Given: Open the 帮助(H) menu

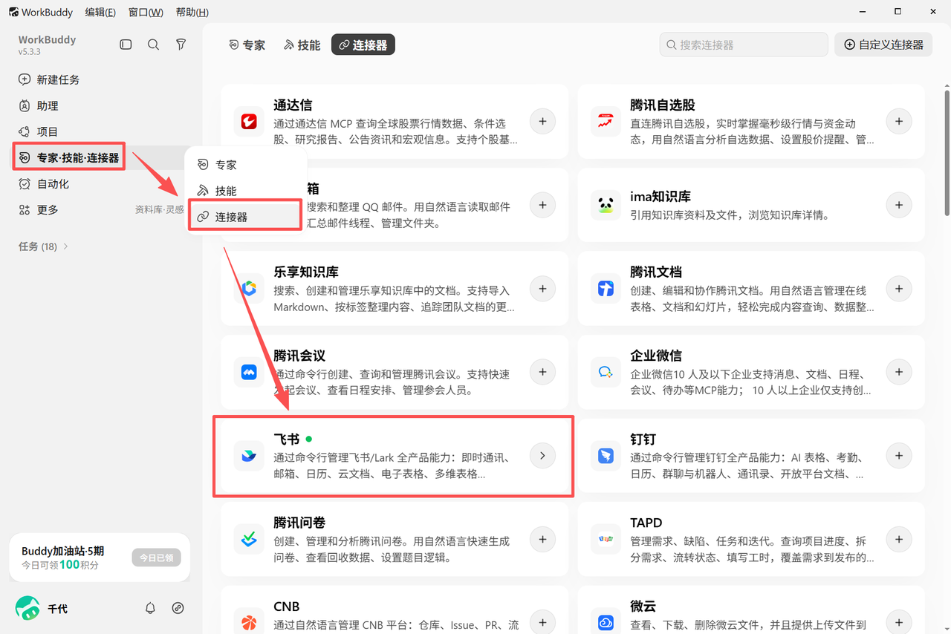Looking at the screenshot, I should coord(192,12).
